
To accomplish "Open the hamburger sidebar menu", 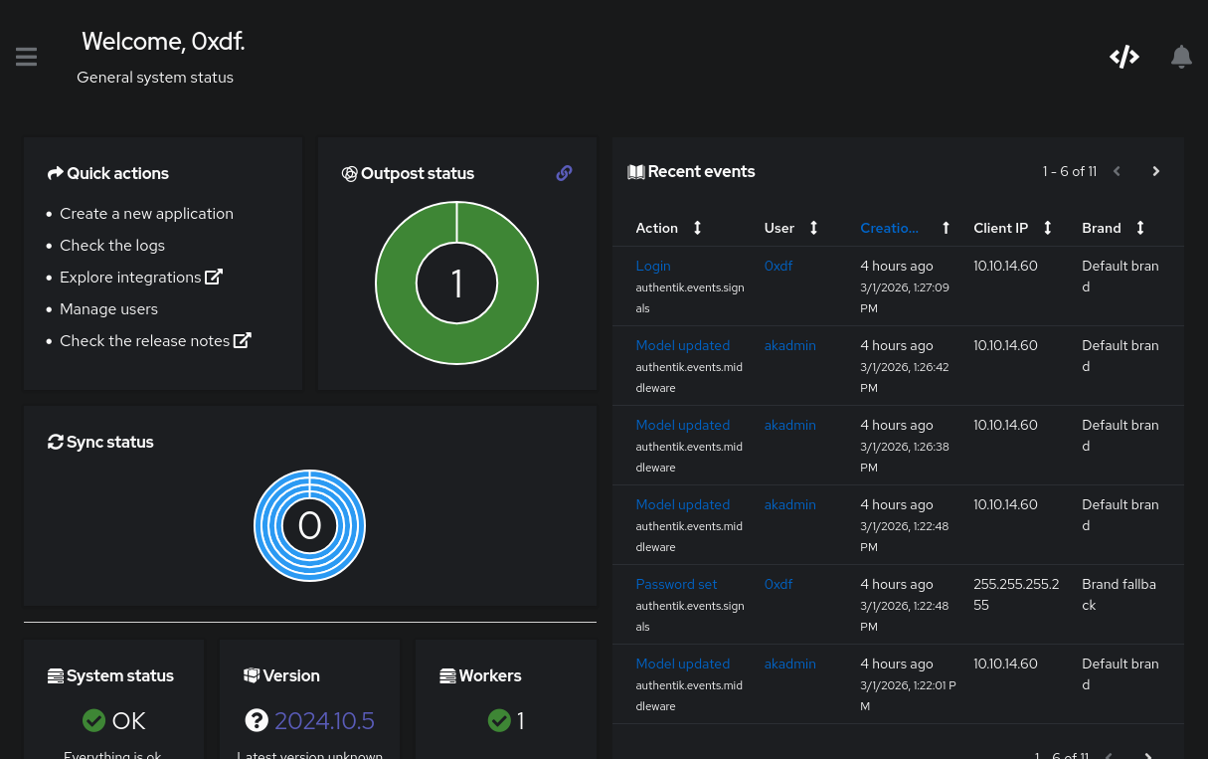I will [27, 57].
